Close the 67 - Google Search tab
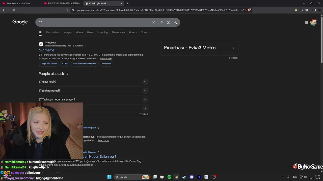 click(121, 3)
